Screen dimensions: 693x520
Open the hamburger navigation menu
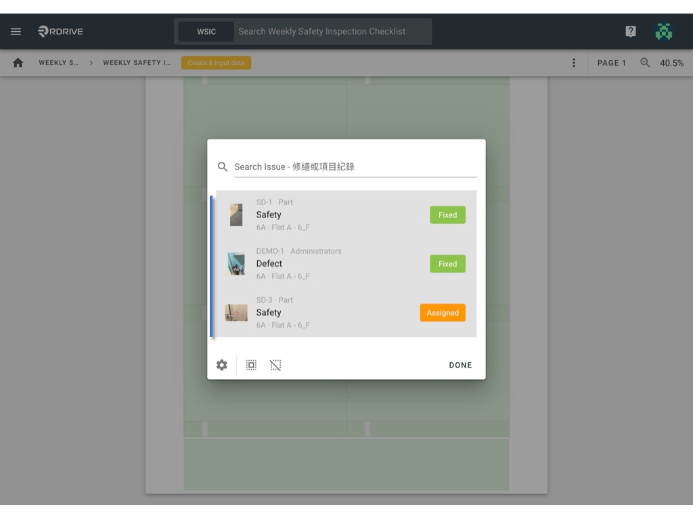point(16,31)
